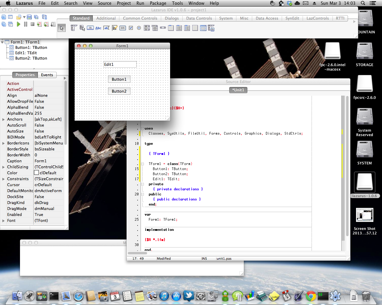Screen dimensions: 382x305
Task: Collapse the TForm1 class code fold
Action: coord(142,164)
